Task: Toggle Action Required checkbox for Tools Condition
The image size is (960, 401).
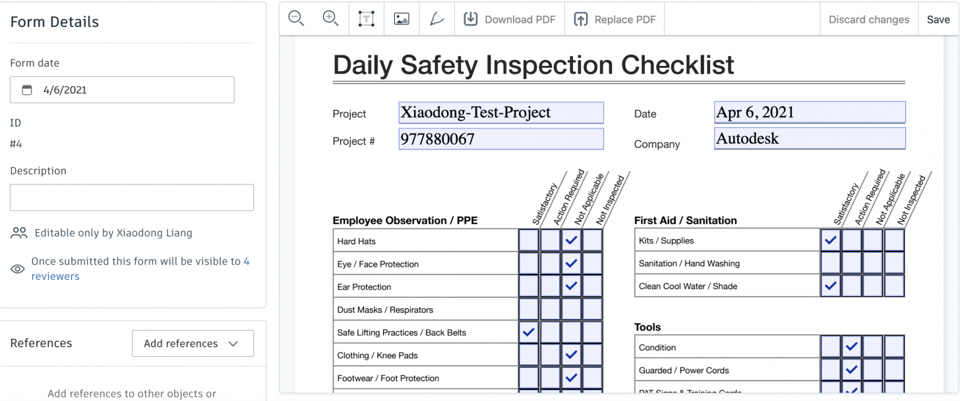Action: click(852, 347)
